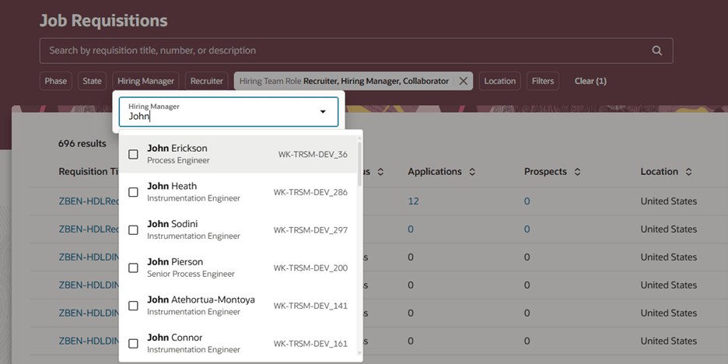Click the WK-TRSM-DEV_36 code
The height and width of the screenshot is (364, 728).
coord(313,154)
